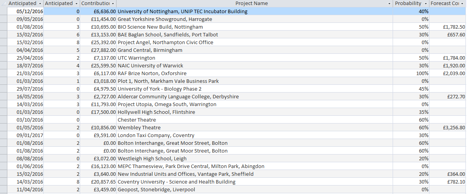Select cell University of Nottingham, UNIP TEC Incubator Building
467x194 pixels.
(255, 11)
